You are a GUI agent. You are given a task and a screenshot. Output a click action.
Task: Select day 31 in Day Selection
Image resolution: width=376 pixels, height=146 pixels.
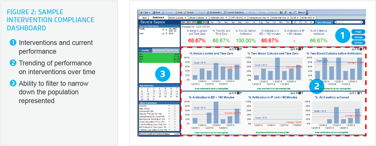coord(154,99)
